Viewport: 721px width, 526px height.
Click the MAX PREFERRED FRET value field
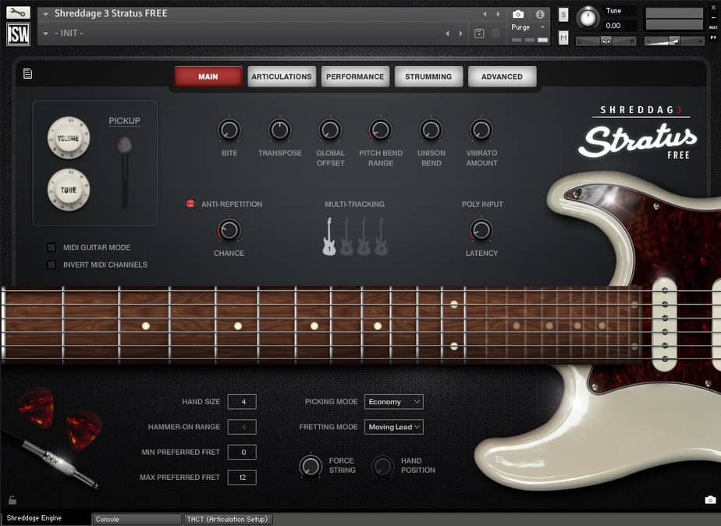242,478
